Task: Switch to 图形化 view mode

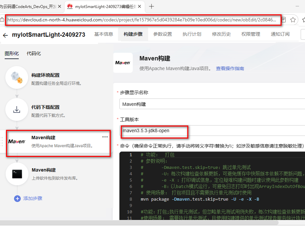Action: click(12, 54)
